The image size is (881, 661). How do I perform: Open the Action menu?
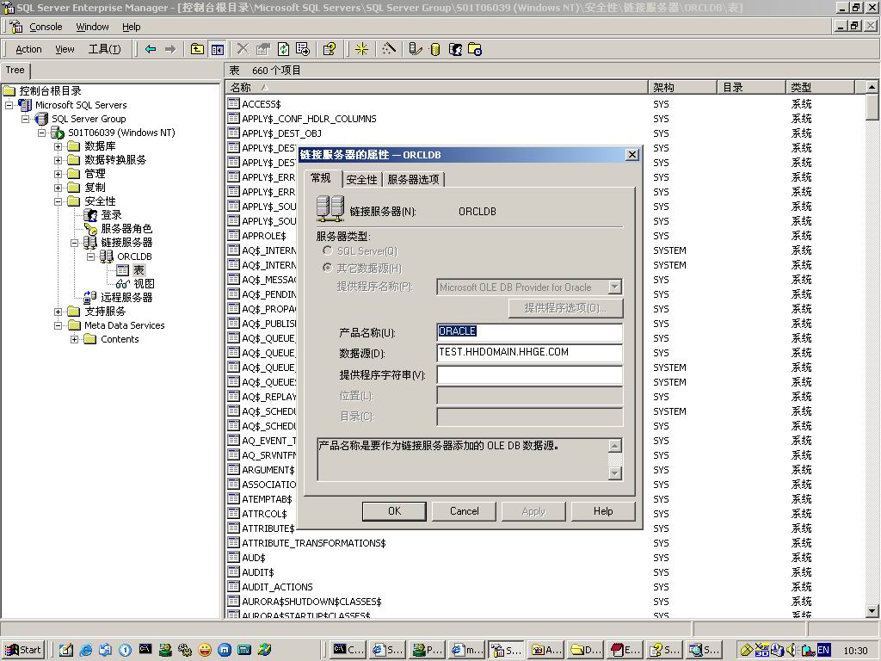28,49
